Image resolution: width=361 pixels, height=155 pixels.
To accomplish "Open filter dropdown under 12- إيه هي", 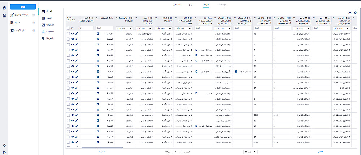I will click(x=341, y=28).
